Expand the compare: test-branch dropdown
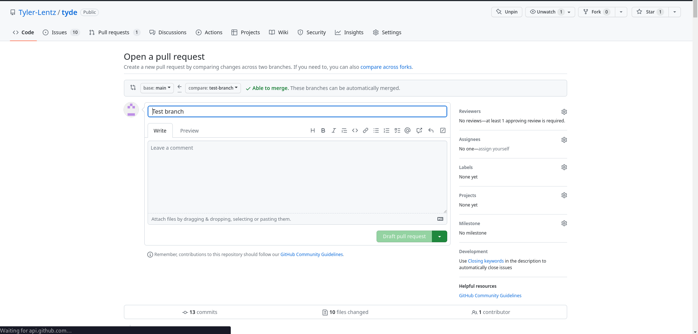The image size is (698, 334). pyautogui.click(x=213, y=88)
